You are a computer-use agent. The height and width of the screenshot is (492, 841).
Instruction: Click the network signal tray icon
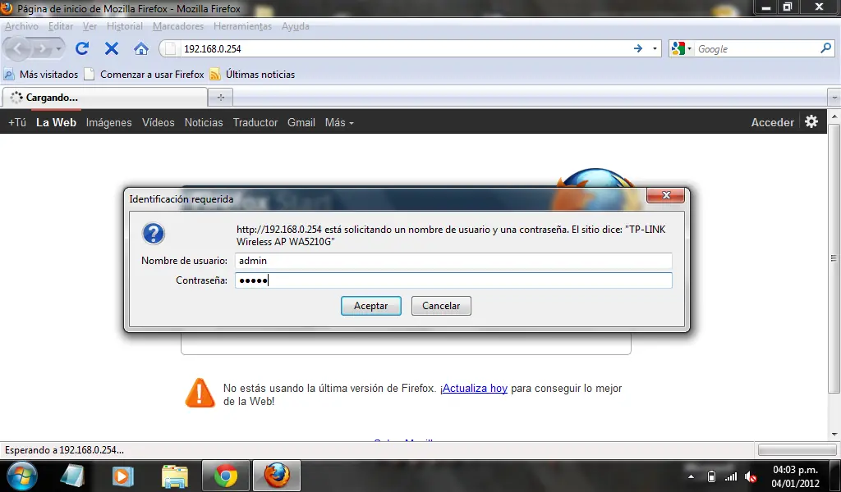tap(730, 476)
